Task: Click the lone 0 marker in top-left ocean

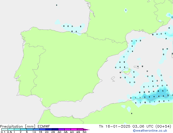Action: pos(56,5)
